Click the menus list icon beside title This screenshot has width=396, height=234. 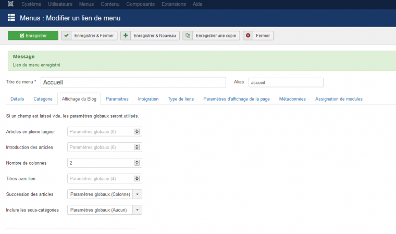click(11, 18)
